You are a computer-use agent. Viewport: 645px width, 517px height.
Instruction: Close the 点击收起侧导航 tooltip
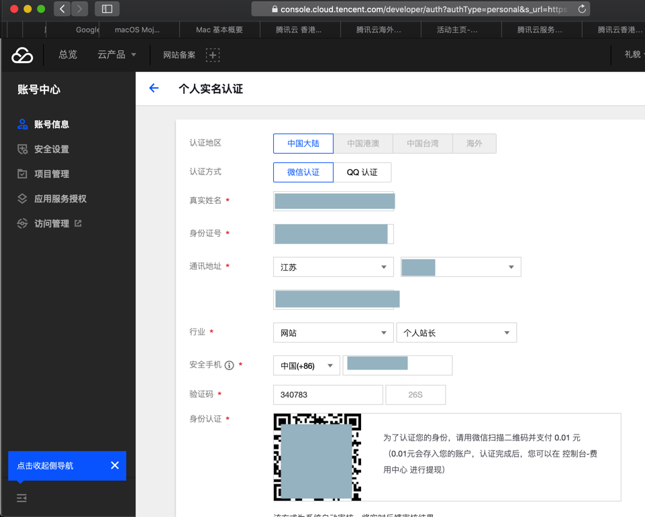point(115,465)
